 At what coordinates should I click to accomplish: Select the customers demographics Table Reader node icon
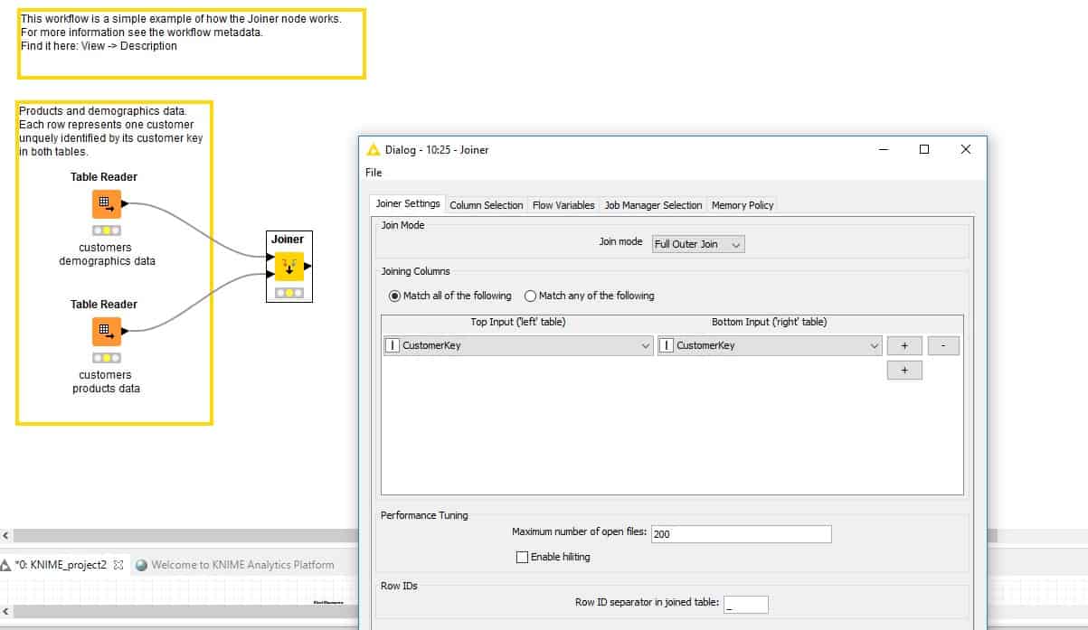pos(107,204)
